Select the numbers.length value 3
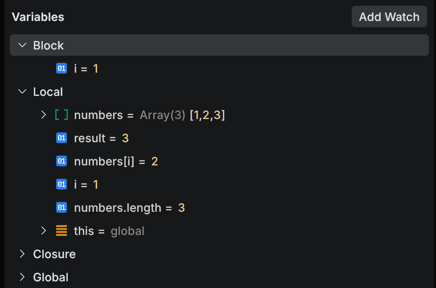Viewport: 436px width, 288px height. click(x=181, y=208)
